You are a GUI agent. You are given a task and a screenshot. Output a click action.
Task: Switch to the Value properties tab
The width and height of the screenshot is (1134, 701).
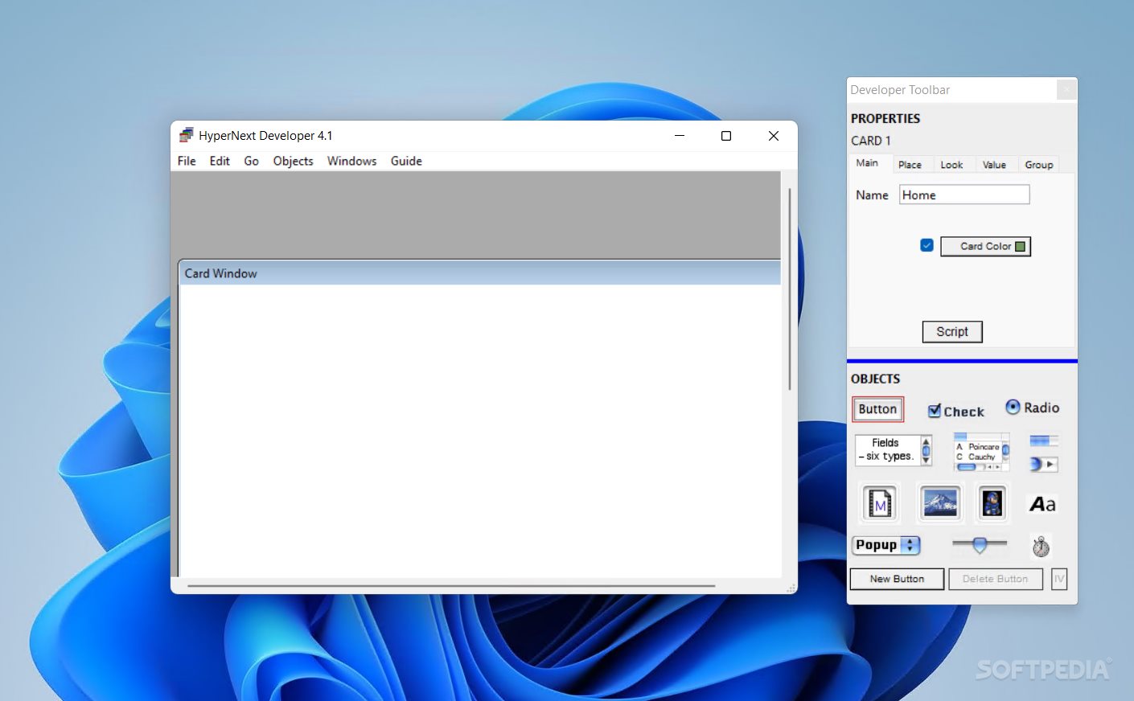(994, 165)
